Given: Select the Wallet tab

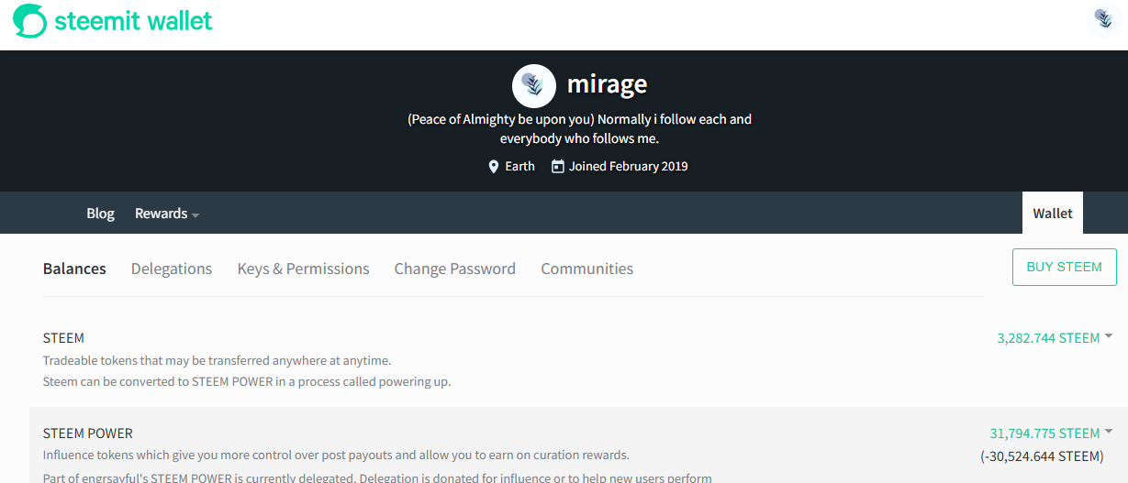Looking at the screenshot, I should point(1053,213).
